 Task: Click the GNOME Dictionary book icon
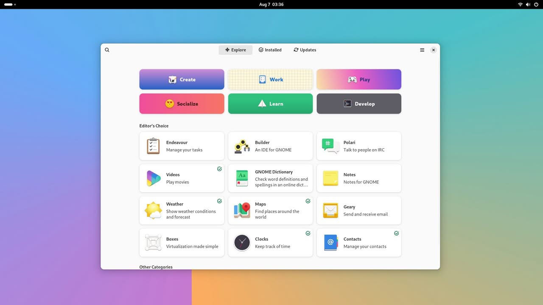[x=242, y=178]
